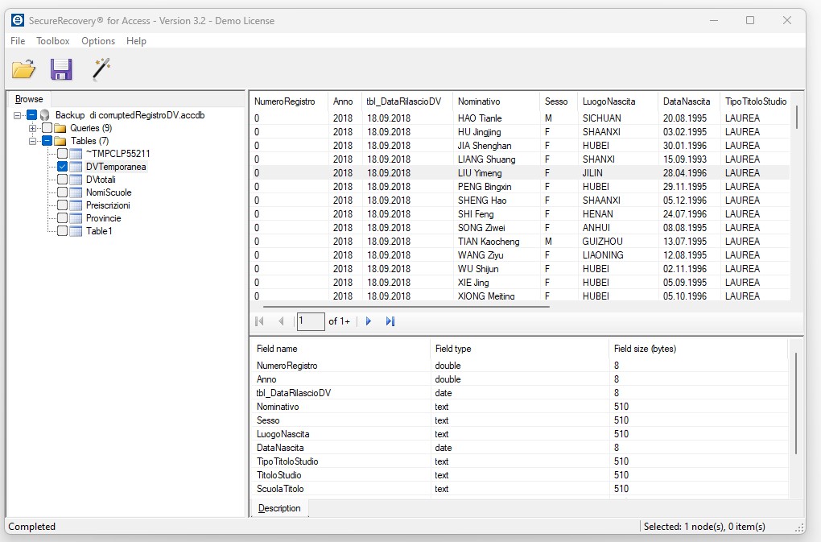Collapse the Tables (7) tree node

coord(32,141)
